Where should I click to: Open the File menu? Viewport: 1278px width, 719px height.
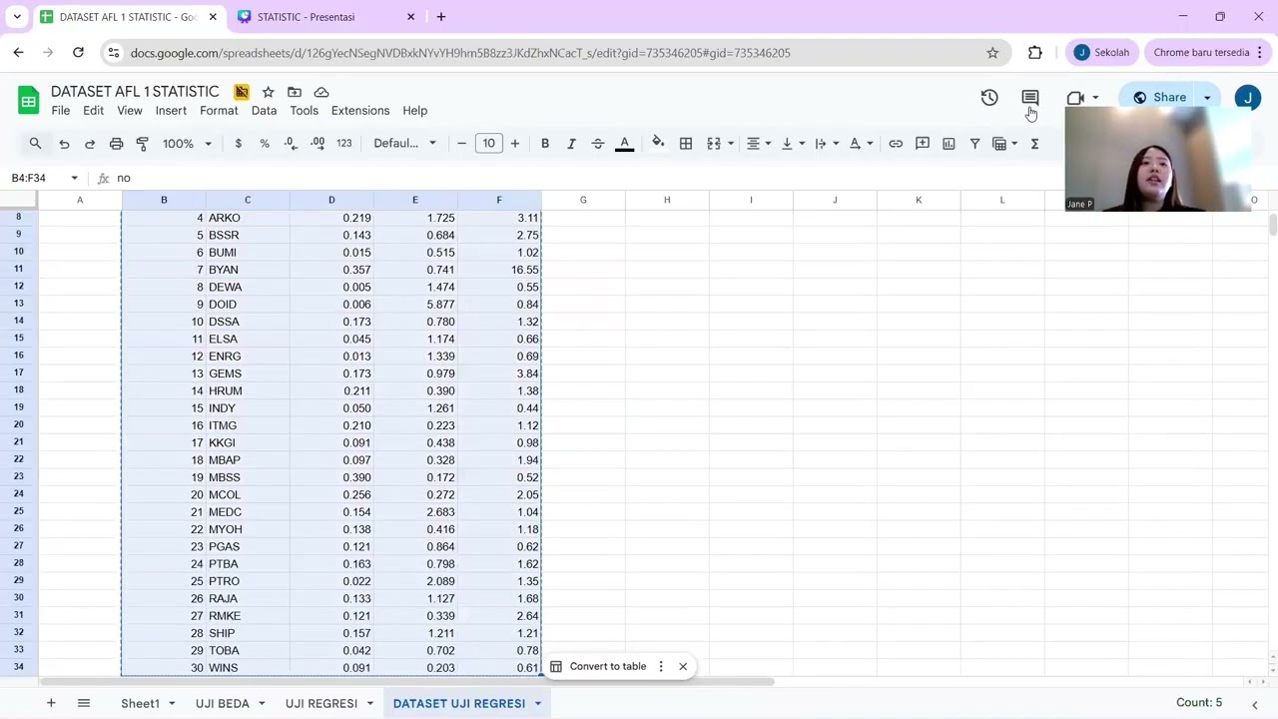(61, 111)
